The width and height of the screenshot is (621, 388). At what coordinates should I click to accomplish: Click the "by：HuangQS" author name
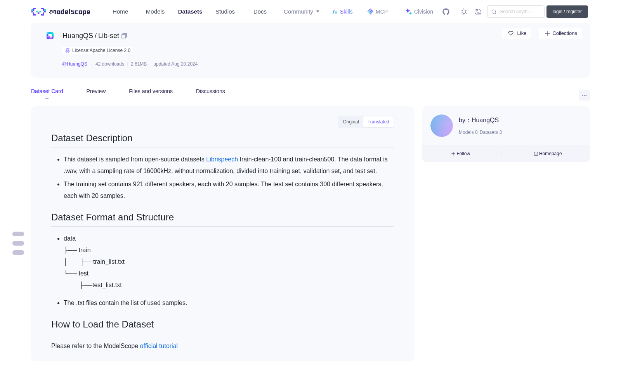[x=479, y=120]
